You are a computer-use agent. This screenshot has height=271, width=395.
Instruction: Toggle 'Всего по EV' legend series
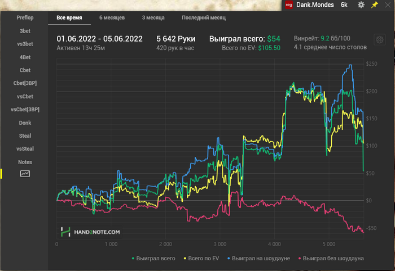pos(201,259)
